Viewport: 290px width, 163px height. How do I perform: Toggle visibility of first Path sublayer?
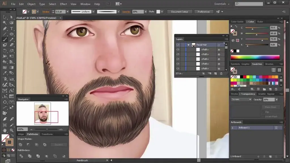(178, 50)
